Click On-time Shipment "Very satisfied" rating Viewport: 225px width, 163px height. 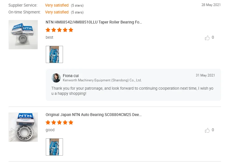(57, 12)
